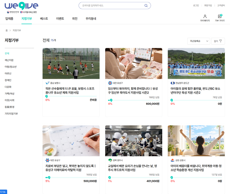The image size is (230, 194).
Task: Open the 답례품 menu
Action: coord(9,19)
